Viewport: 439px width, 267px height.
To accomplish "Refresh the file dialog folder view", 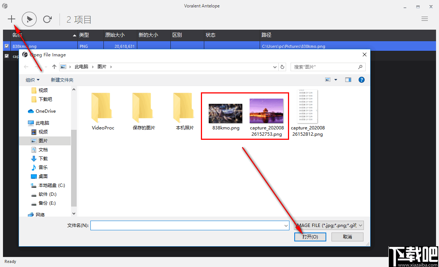I will [x=282, y=67].
